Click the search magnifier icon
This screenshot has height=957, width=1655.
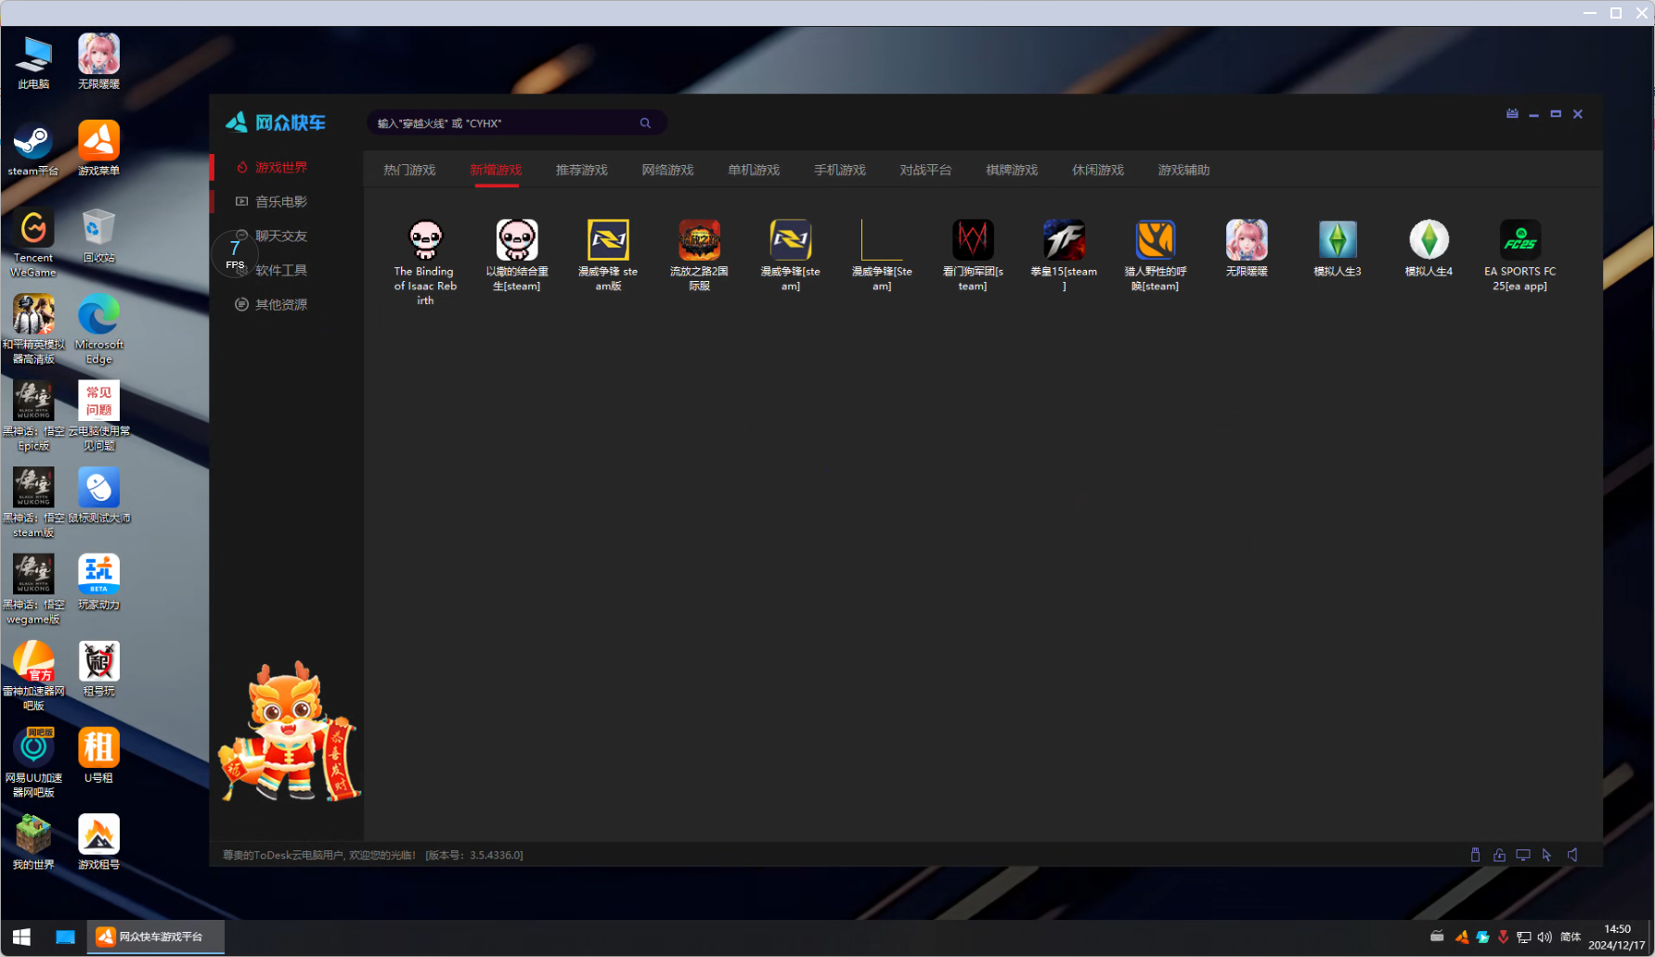[645, 123]
